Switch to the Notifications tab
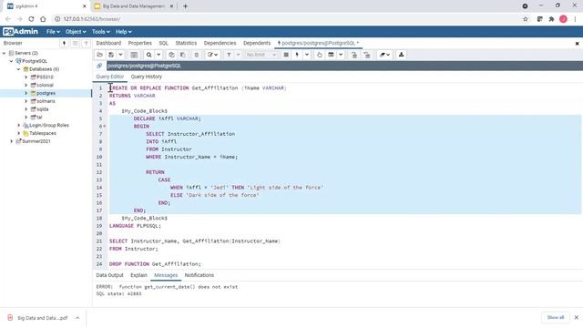The width and height of the screenshot is (583, 328). pyautogui.click(x=199, y=275)
